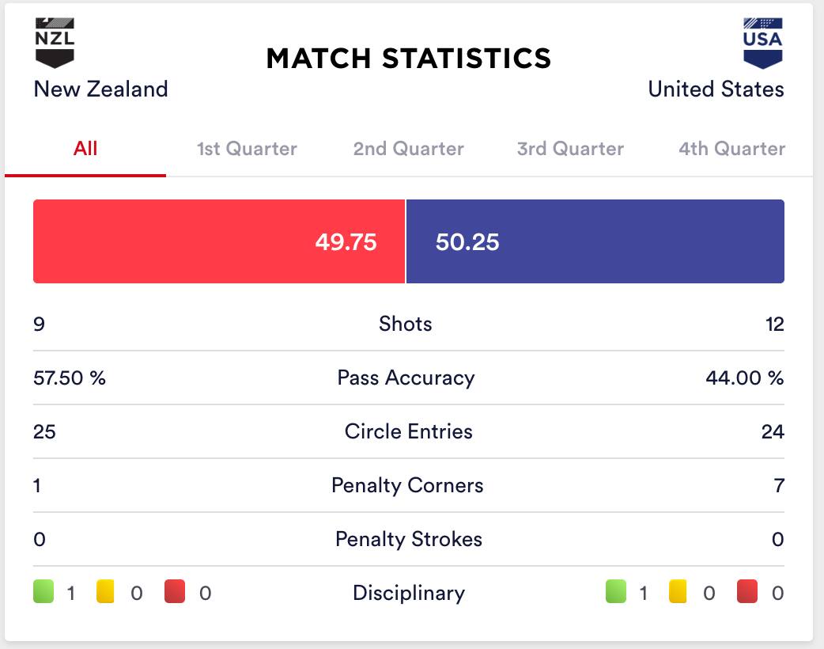Click New Zealand's yellow card icon
Viewport: 824px width, 649px height.
[105, 592]
